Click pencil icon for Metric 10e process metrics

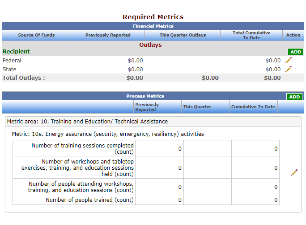(x=294, y=172)
